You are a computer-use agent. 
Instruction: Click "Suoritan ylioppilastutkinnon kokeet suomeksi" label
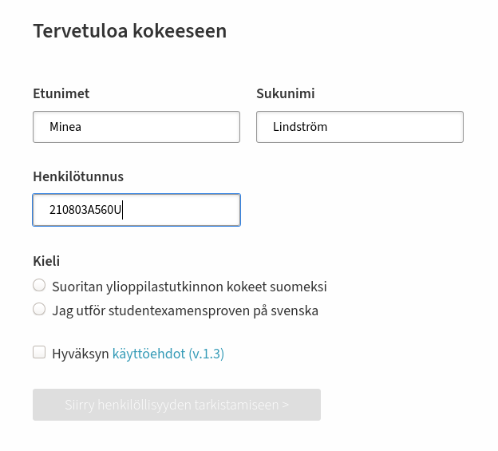(x=189, y=287)
